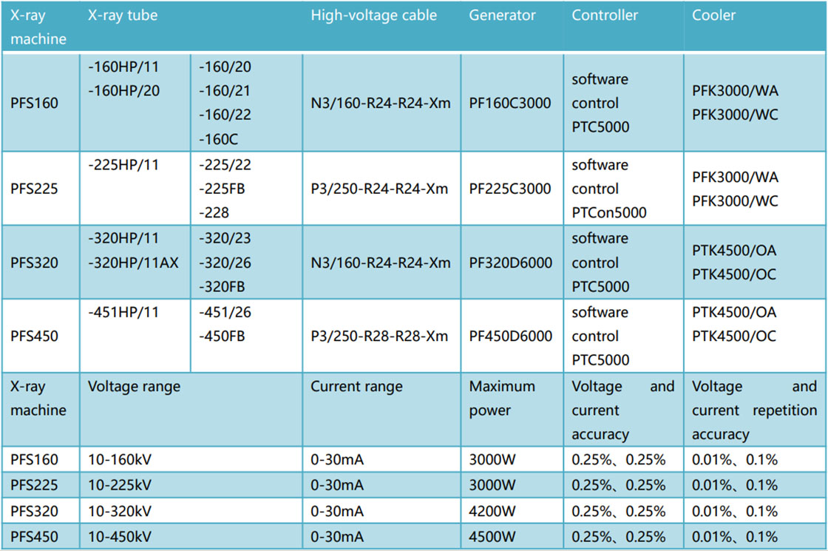Click generator PF450D6000
The image size is (828, 551).
point(511,336)
